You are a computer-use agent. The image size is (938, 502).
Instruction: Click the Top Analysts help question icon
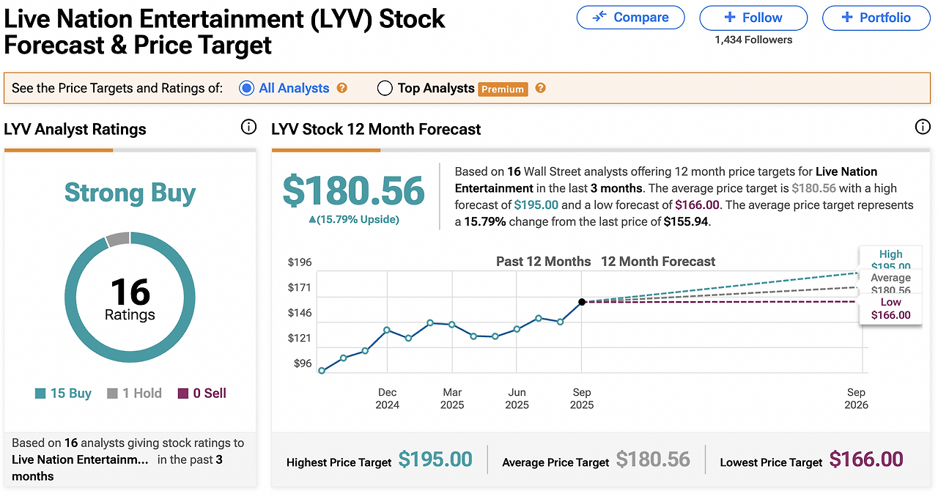(x=540, y=88)
